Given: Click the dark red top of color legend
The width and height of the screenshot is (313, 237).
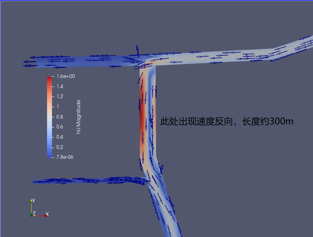Looking at the screenshot, I should (x=50, y=79).
